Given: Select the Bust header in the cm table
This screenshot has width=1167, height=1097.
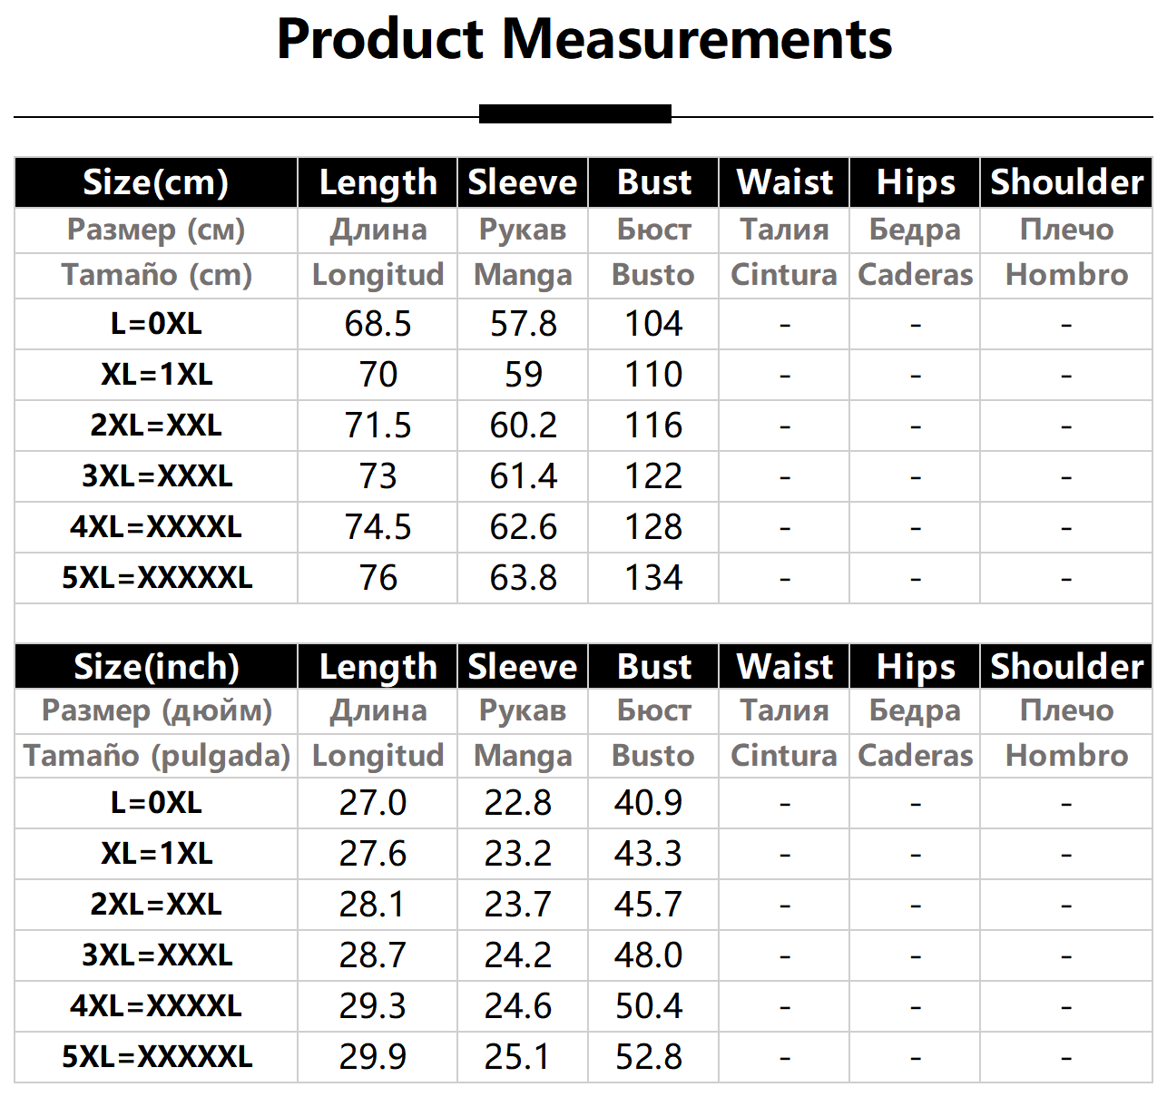Looking at the screenshot, I should (653, 182).
